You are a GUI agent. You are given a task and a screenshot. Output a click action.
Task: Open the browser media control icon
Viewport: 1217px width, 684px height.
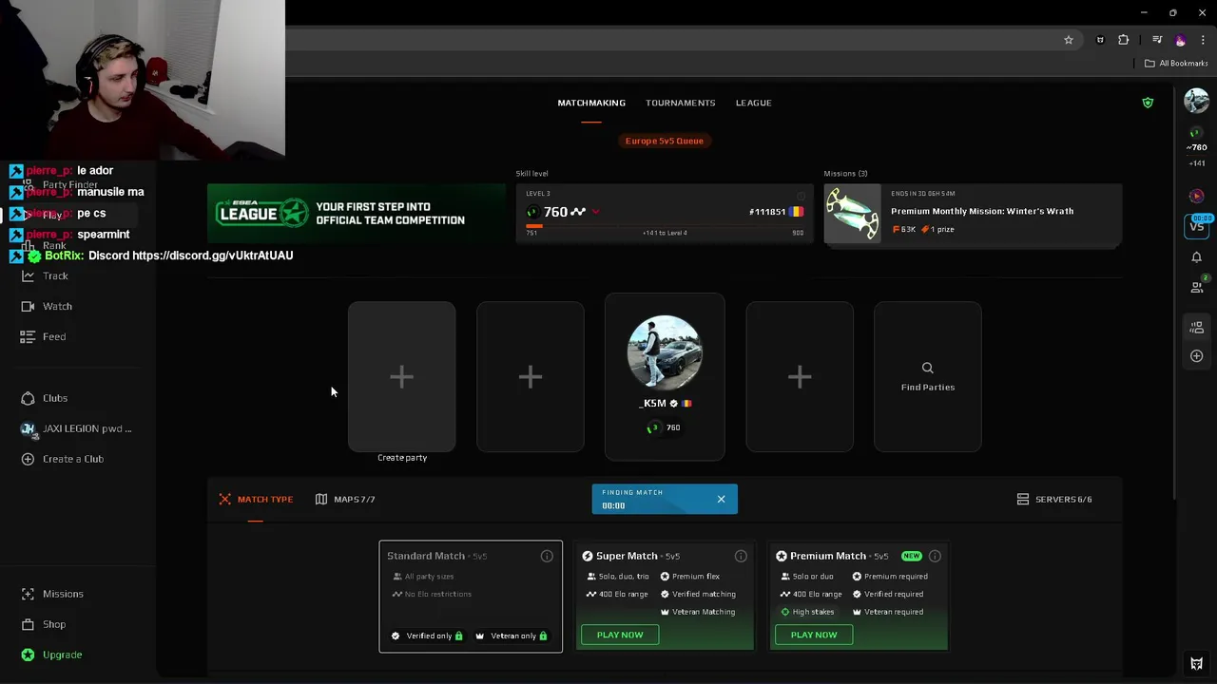pyautogui.click(x=1156, y=40)
